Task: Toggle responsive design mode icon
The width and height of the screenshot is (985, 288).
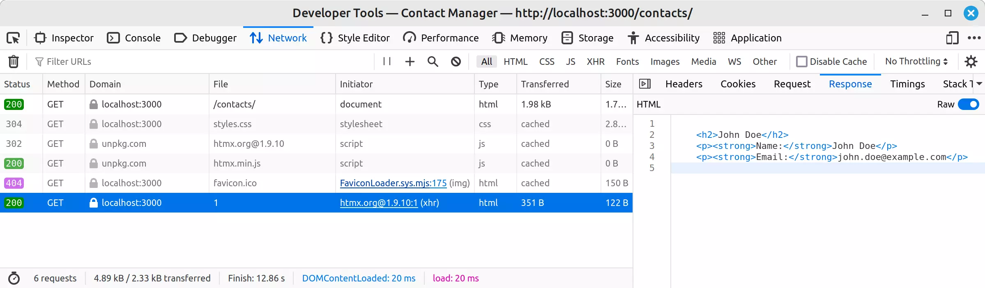Action: pyautogui.click(x=952, y=38)
